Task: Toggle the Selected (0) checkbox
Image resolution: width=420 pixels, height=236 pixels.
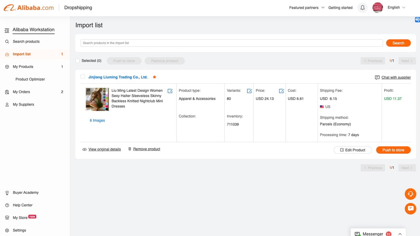Action: tap(77, 61)
